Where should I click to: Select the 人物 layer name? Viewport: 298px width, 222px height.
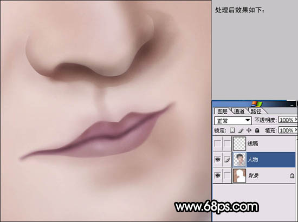[x=252, y=160]
